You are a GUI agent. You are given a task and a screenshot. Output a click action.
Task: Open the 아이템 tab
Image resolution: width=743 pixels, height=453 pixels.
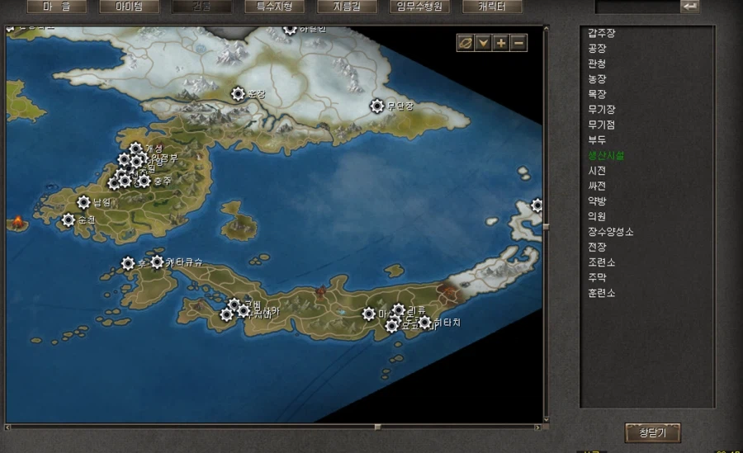coord(129,7)
